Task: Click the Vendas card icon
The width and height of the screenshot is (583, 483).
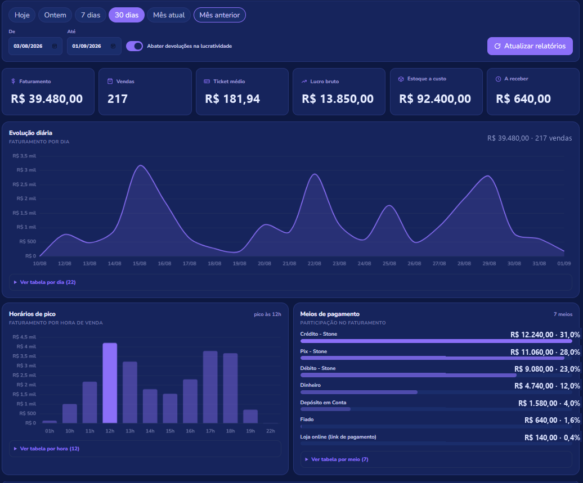Action: click(110, 81)
